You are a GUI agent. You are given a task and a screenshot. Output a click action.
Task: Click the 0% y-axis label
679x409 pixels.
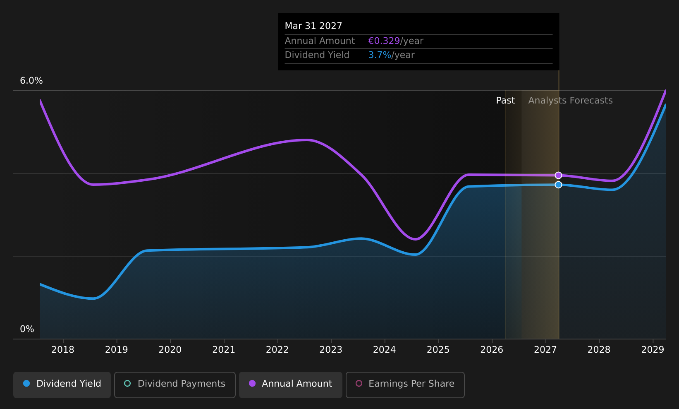(x=27, y=329)
